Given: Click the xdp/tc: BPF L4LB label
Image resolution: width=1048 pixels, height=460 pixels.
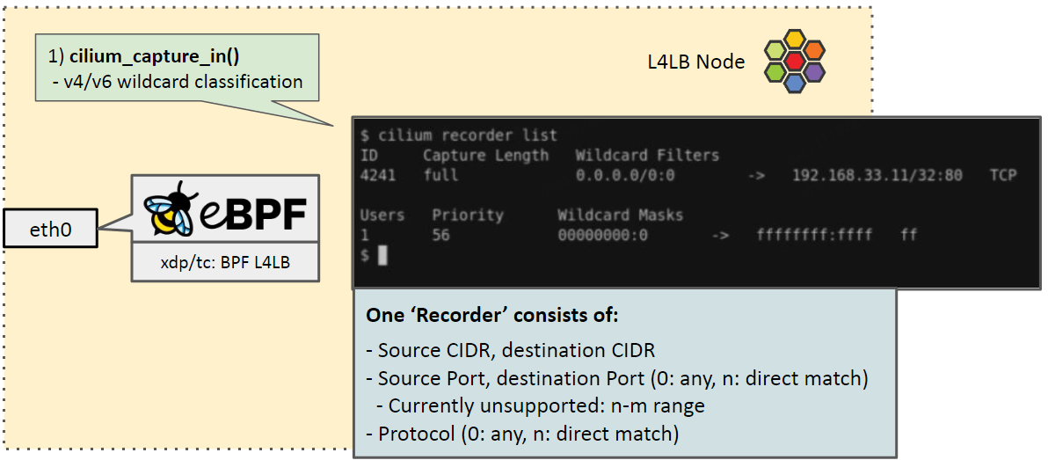Looking at the screenshot, I should point(225,261).
